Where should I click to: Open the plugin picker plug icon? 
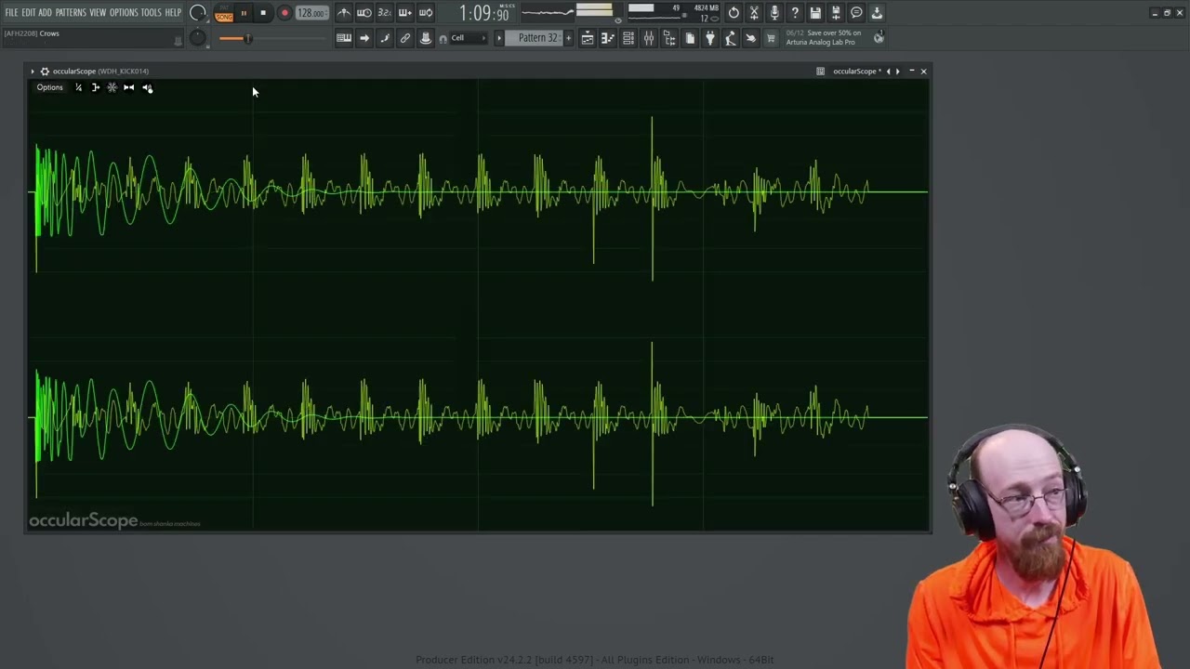click(710, 38)
